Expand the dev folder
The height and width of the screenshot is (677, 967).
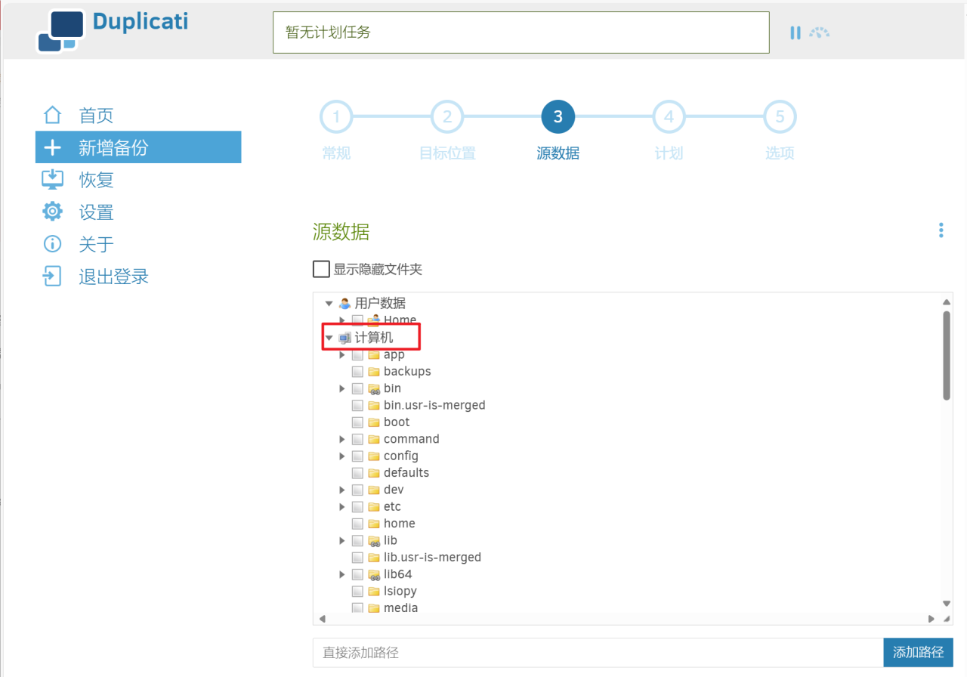click(342, 490)
